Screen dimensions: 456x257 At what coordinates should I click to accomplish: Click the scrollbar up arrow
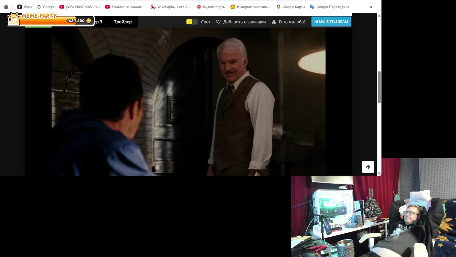379,16
